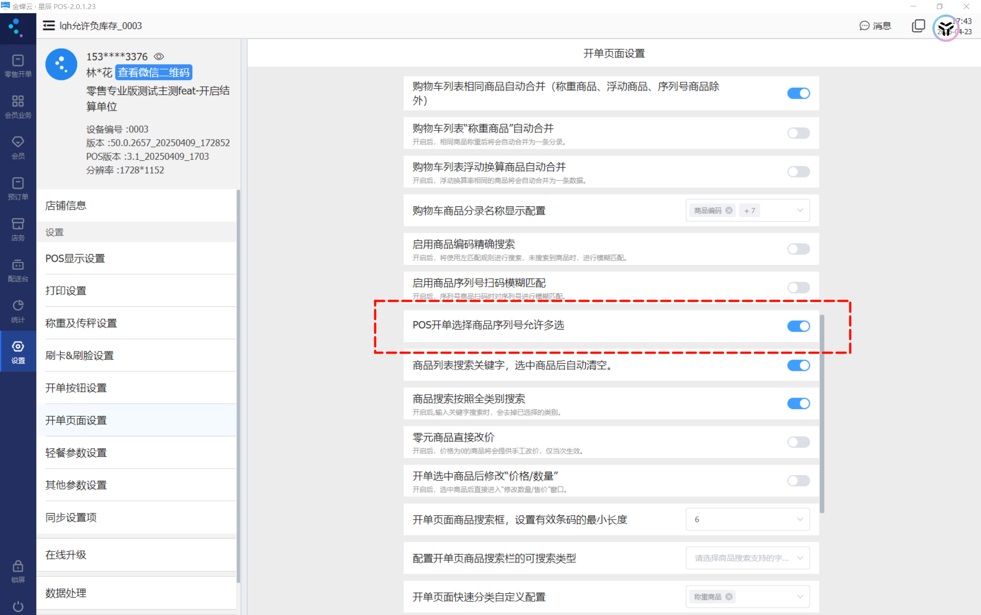The height and width of the screenshot is (615, 981).
Task: Toggle 购物车列表相同商品自动合并 switch
Action: (798, 93)
